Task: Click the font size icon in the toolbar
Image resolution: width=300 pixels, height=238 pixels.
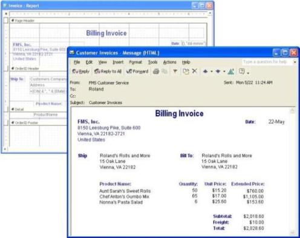Action: tap(231, 71)
